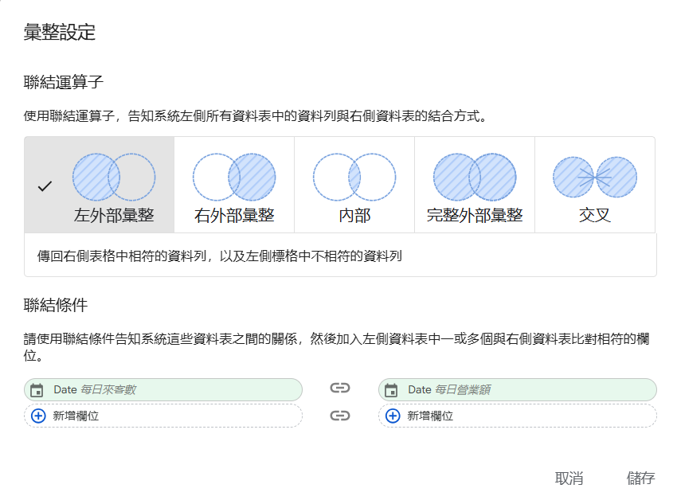Open the Date 每日營業額 join field

tap(518, 389)
